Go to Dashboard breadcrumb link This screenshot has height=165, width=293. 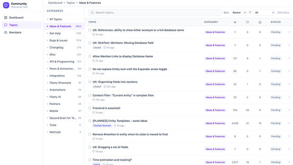click(55, 3)
